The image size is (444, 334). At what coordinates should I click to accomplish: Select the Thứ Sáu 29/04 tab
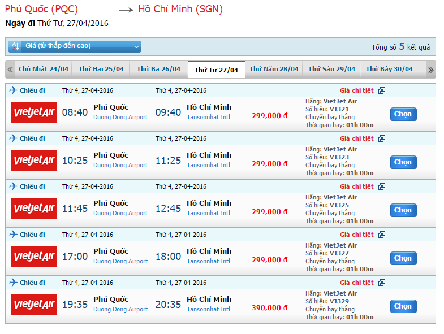(x=331, y=69)
